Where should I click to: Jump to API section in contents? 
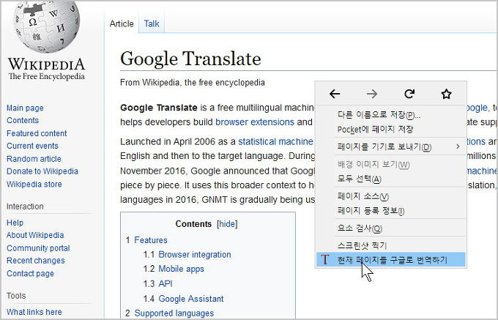point(166,283)
